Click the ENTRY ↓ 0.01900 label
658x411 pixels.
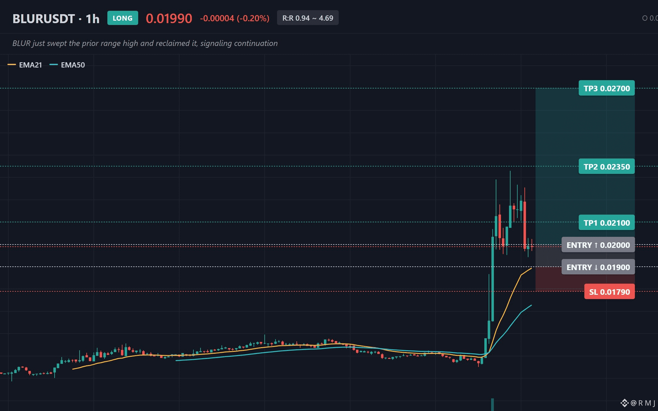pos(598,267)
